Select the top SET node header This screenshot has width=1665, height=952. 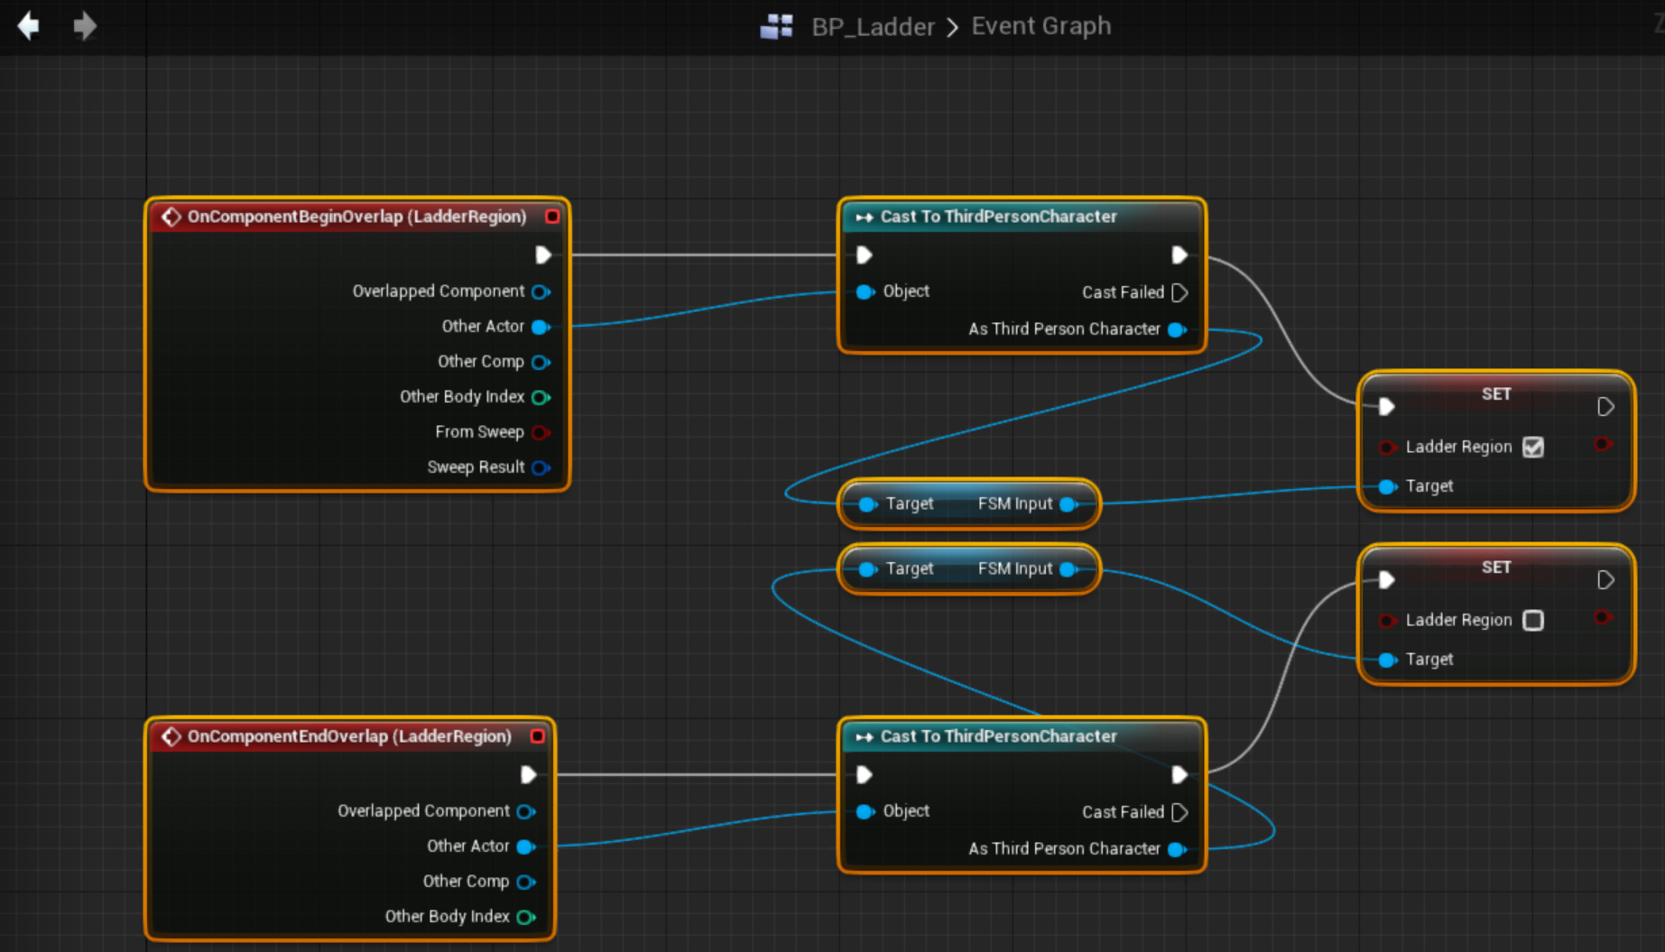click(1495, 394)
